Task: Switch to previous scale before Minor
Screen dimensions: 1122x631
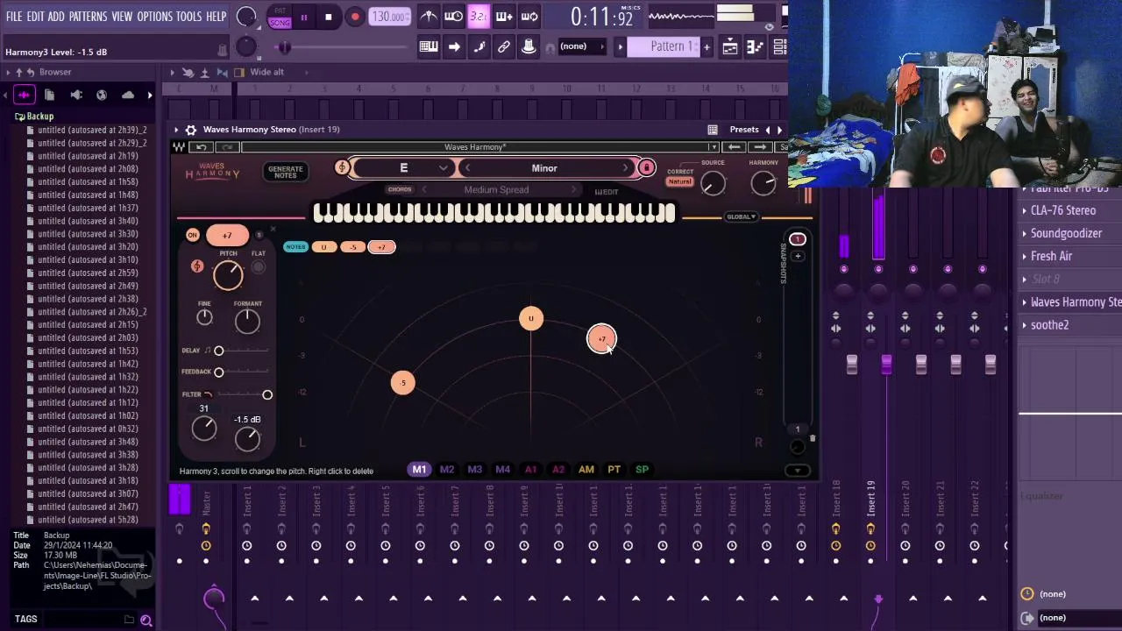Action: (467, 168)
